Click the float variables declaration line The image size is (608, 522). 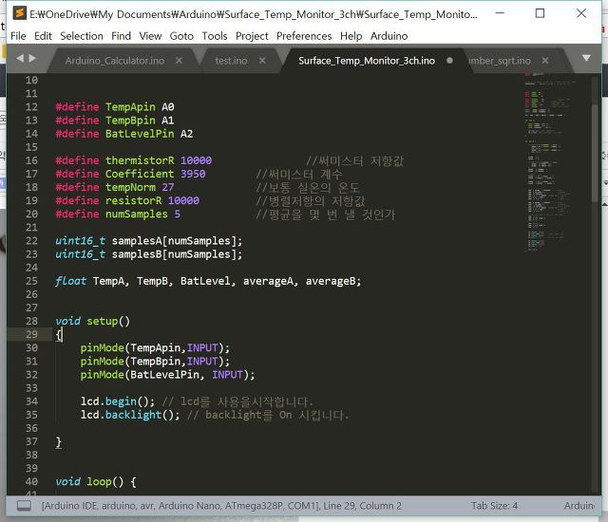coord(208,281)
